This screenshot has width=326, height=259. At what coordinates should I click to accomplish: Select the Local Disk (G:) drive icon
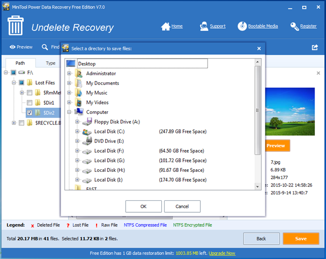click(x=87, y=161)
